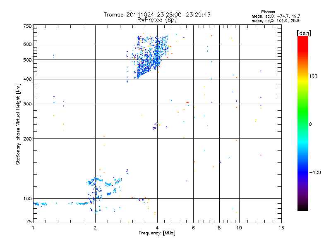Click the y-axis tick label '500'
The width and height of the screenshot is (331, 248).
tap(27, 60)
